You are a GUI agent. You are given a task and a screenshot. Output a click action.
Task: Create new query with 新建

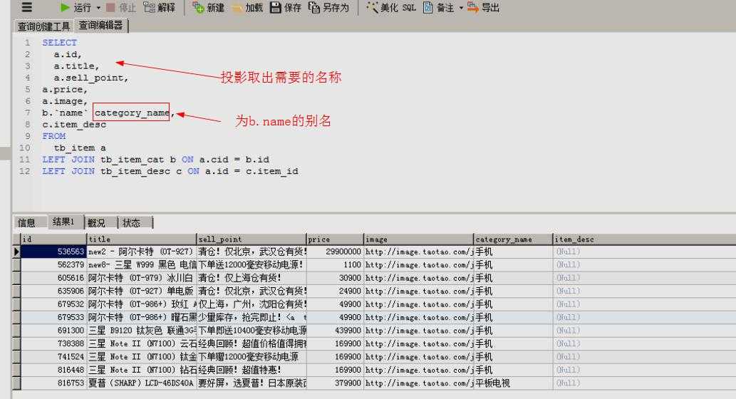(x=209, y=8)
